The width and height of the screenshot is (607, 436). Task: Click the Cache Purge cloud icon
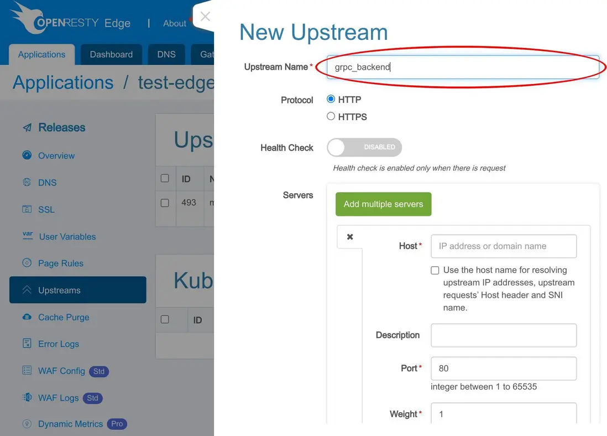coord(27,317)
